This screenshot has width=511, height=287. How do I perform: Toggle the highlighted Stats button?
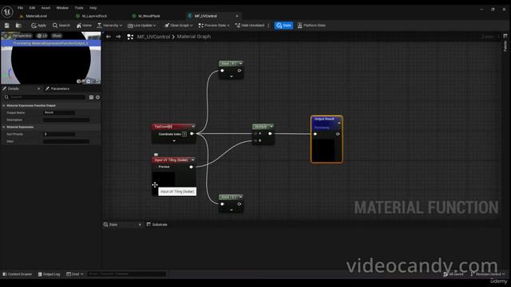(x=283, y=26)
